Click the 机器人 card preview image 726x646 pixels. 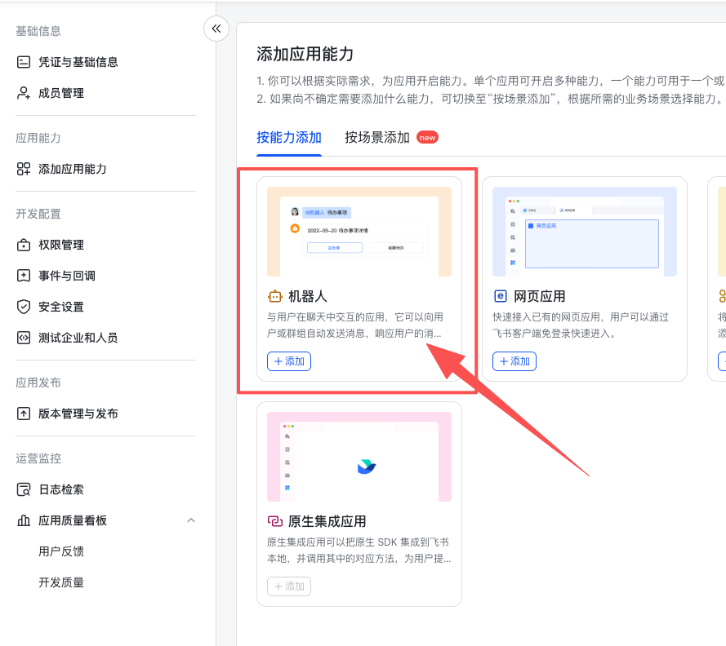click(x=359, y=232)
